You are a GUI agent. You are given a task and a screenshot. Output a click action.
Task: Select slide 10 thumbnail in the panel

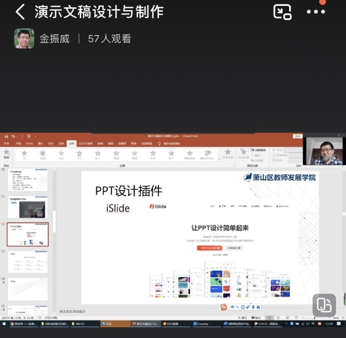28,180
